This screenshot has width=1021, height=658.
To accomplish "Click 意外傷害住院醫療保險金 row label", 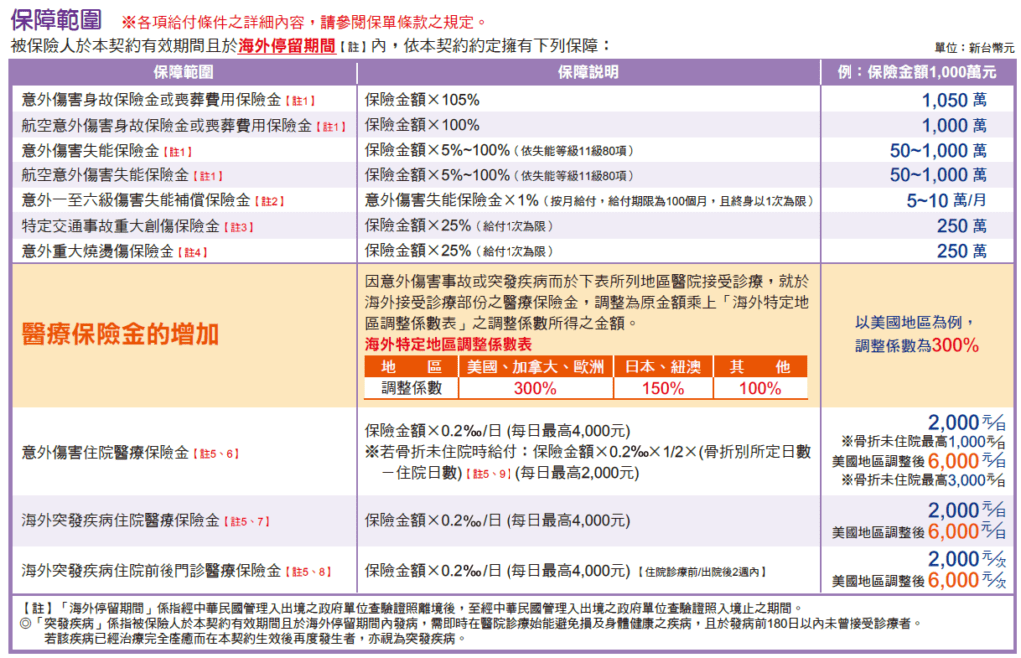I will pyautogui.click(x=106, y=453).
